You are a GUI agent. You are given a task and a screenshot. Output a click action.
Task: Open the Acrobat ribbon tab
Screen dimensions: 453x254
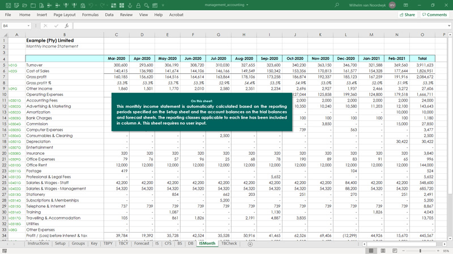(176, 15)
